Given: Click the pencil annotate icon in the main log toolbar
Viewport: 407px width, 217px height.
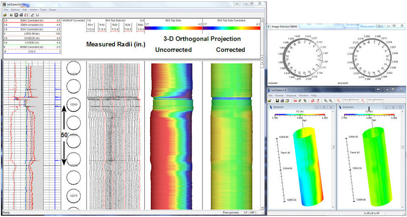Looking at the screenshot, I should point(33,15).
